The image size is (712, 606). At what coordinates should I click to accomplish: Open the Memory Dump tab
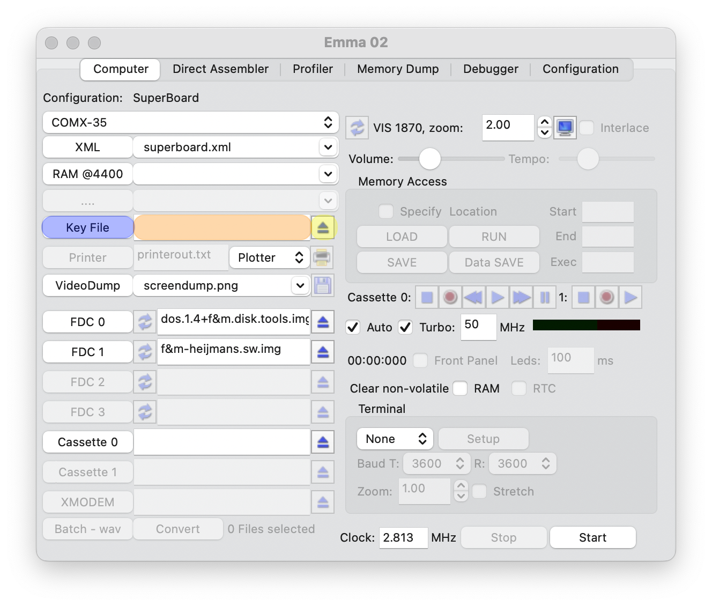(x=398, y=69)
